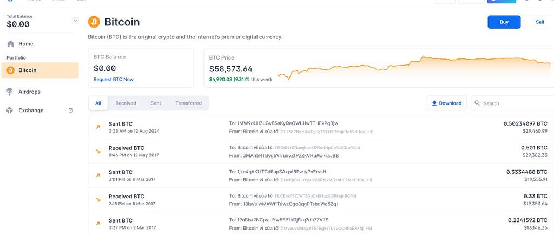Click the 0.50234097 BTC amount

525,123
